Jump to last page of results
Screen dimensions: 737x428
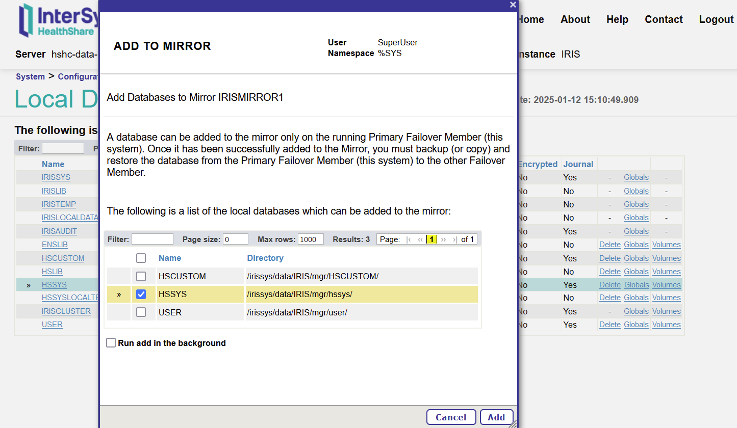coord(454,239)
